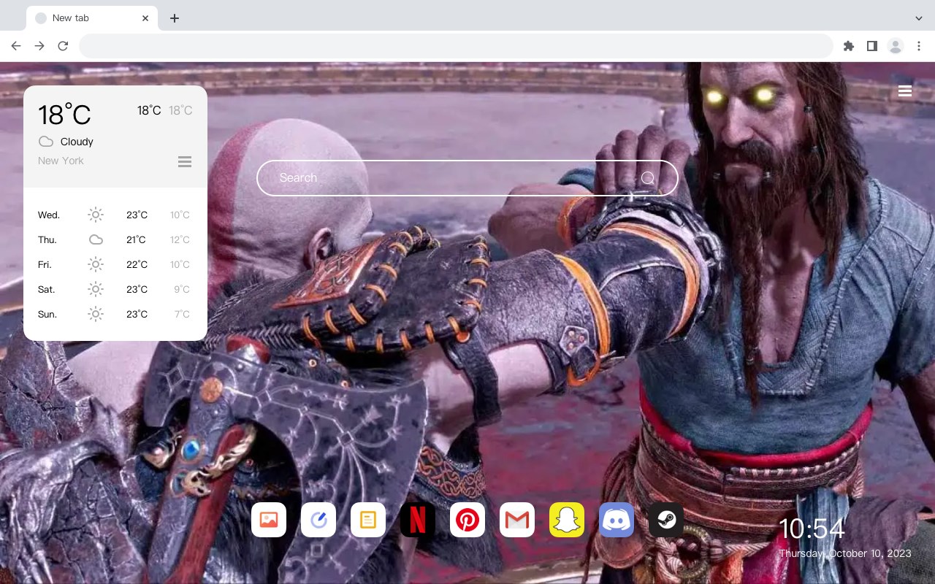
Task: Launch the Netflix shortcut
Action: [418, 520]
